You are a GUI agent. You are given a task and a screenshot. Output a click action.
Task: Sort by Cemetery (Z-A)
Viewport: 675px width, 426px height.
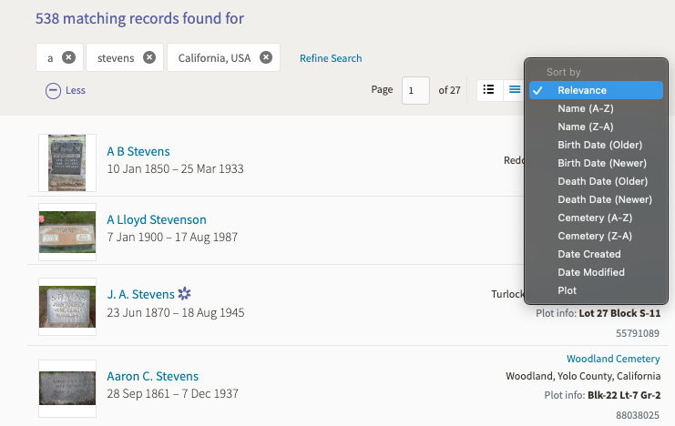[x=596, y=236]
